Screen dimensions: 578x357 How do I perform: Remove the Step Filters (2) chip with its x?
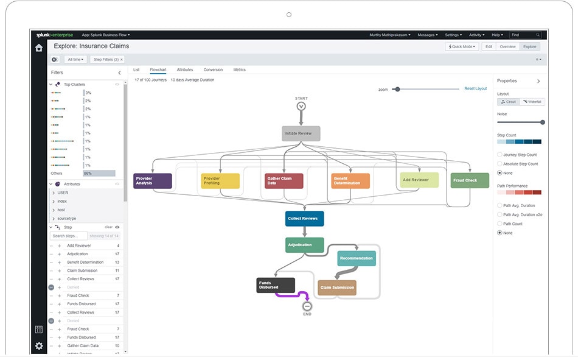pyautogui.click(x=122, y=60)
